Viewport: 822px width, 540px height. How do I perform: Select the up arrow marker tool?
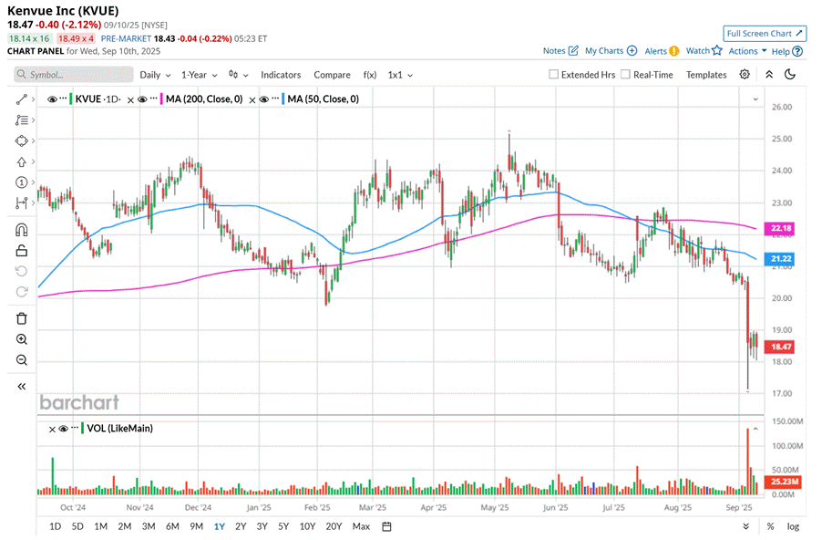point(21,161)
